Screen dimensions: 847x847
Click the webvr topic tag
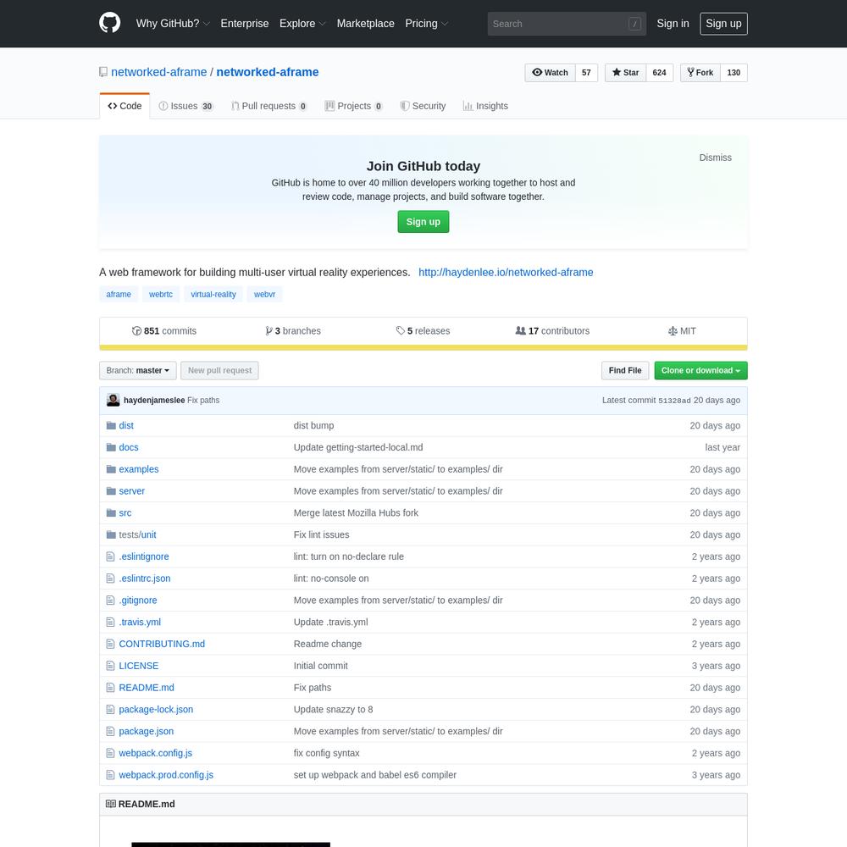pos(264,295)
